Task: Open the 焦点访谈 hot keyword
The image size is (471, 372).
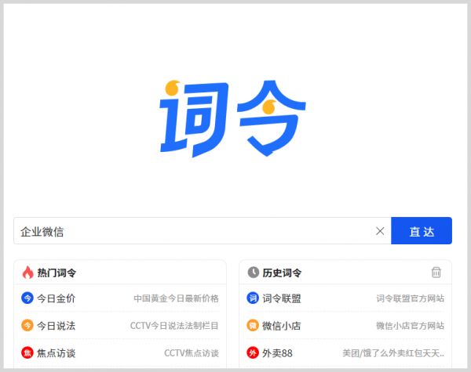Action: 57,353
